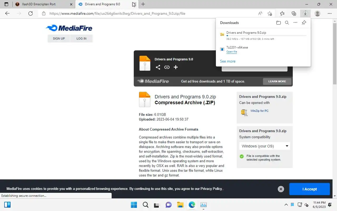Open the downloads folder icon
This screenshot has height=211, width=337.
point(279,23)
